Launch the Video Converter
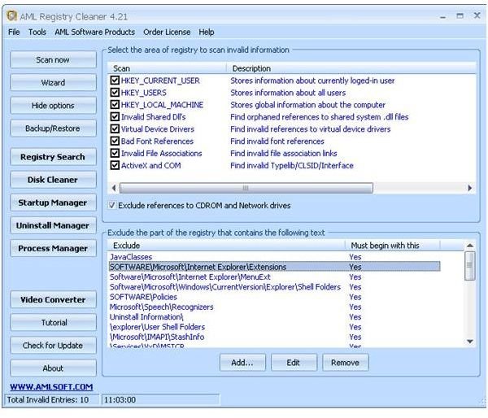488x418 pixels. pos(53,300)
